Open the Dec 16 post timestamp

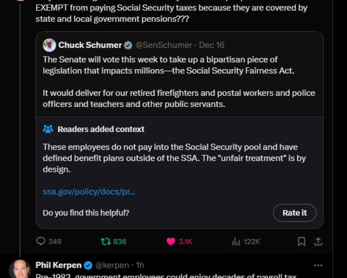212,45
